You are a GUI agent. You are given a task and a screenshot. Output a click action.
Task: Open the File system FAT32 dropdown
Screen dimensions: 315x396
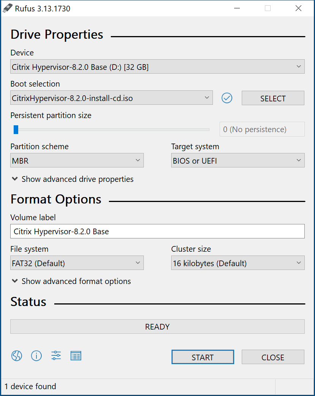point(77,263)
